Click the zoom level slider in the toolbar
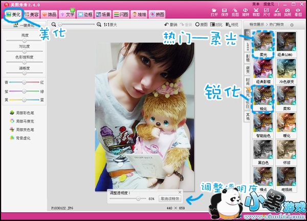 coord(76,24)
